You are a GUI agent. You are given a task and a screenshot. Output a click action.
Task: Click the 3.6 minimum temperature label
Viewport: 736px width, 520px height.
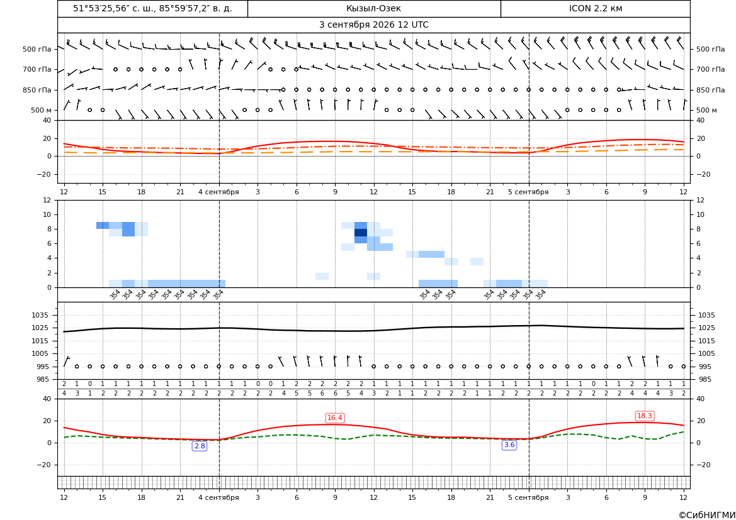point(509,445)
